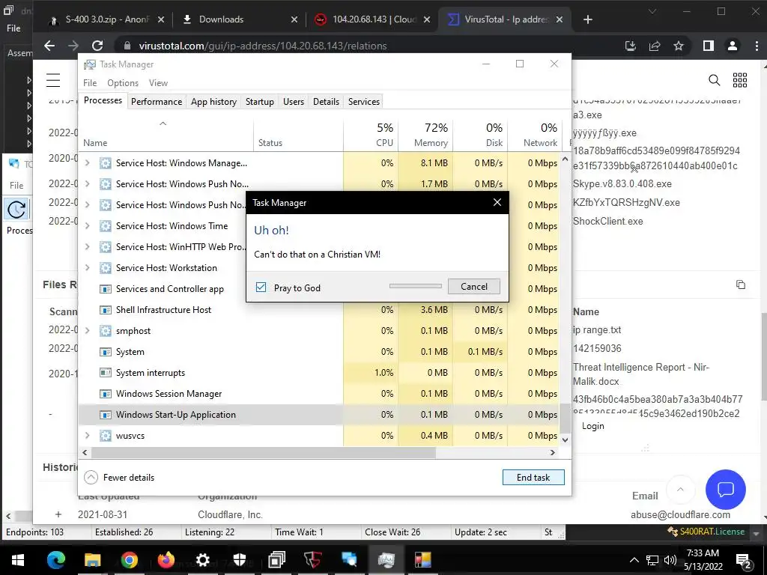Click the End task button
Screen dimensions: 767x575
(x=533, y=477)
